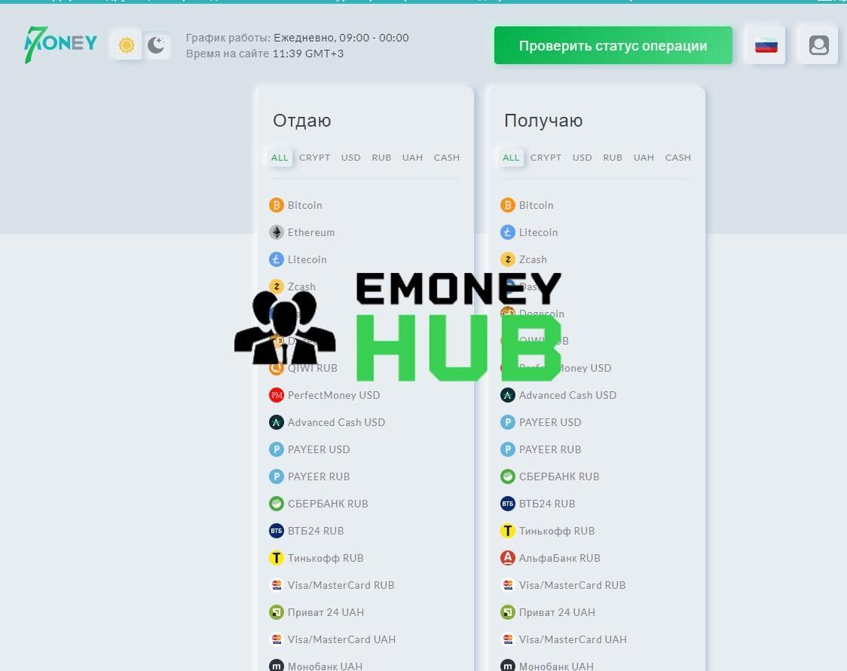This screenshot has height=671, width=847.
Task: Click Litecoin icon in Получаю list
Action: coord(508,232)
